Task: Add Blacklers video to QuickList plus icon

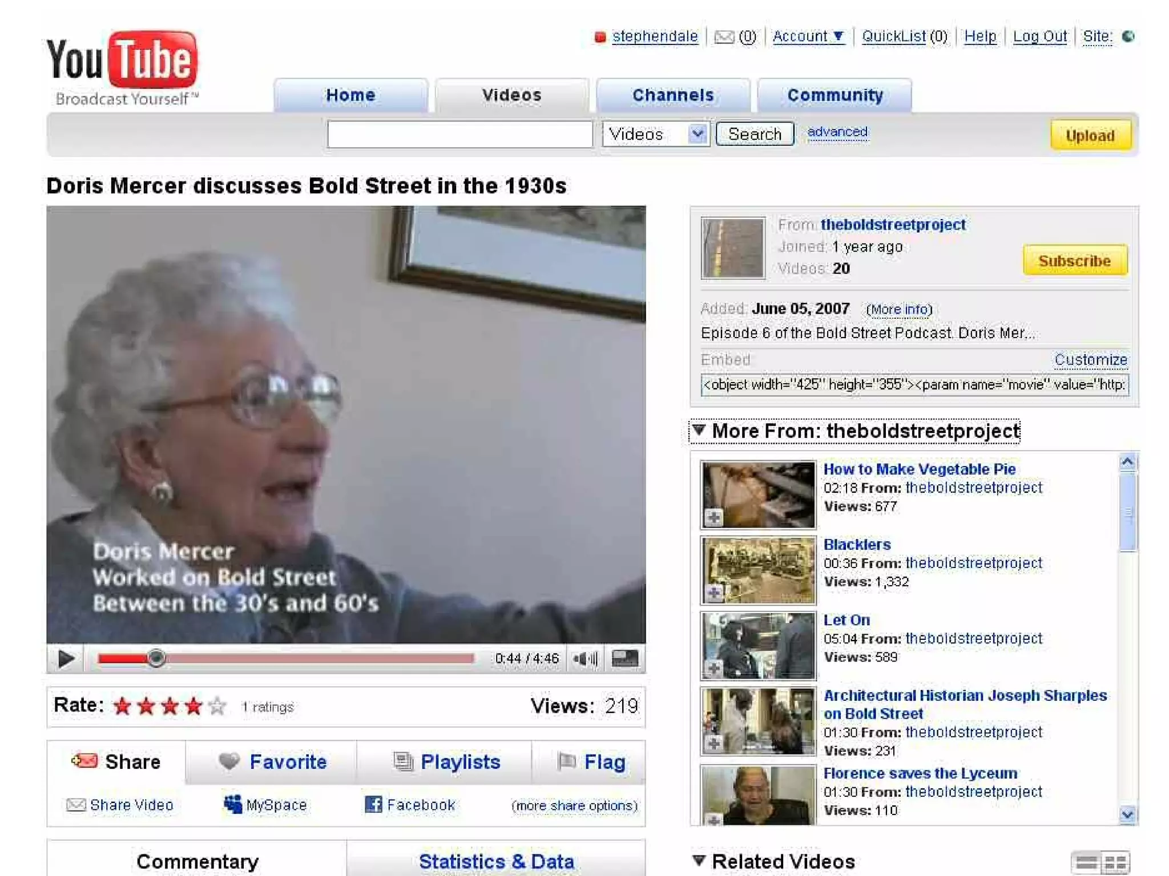Action: [x=714, y=593]
